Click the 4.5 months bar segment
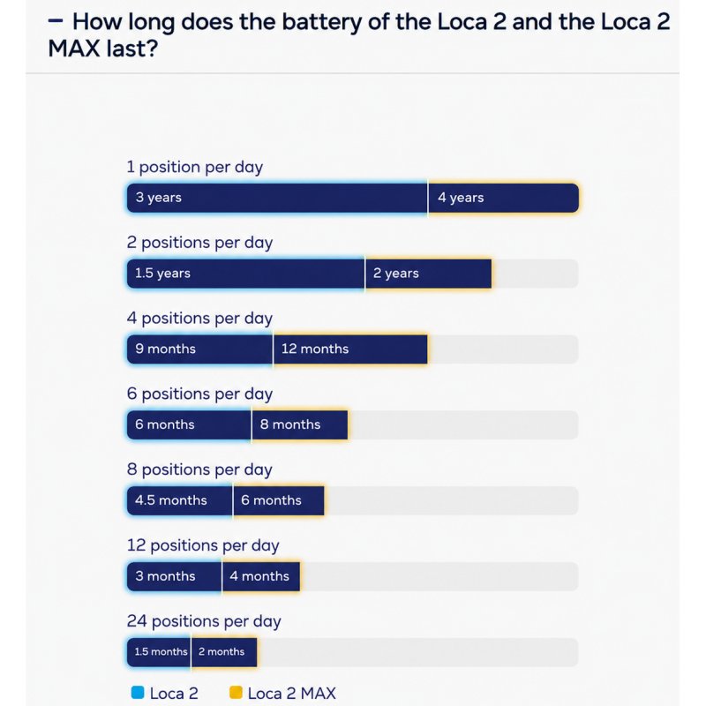The width and height of the screenshot is (706, 706). 180,500
